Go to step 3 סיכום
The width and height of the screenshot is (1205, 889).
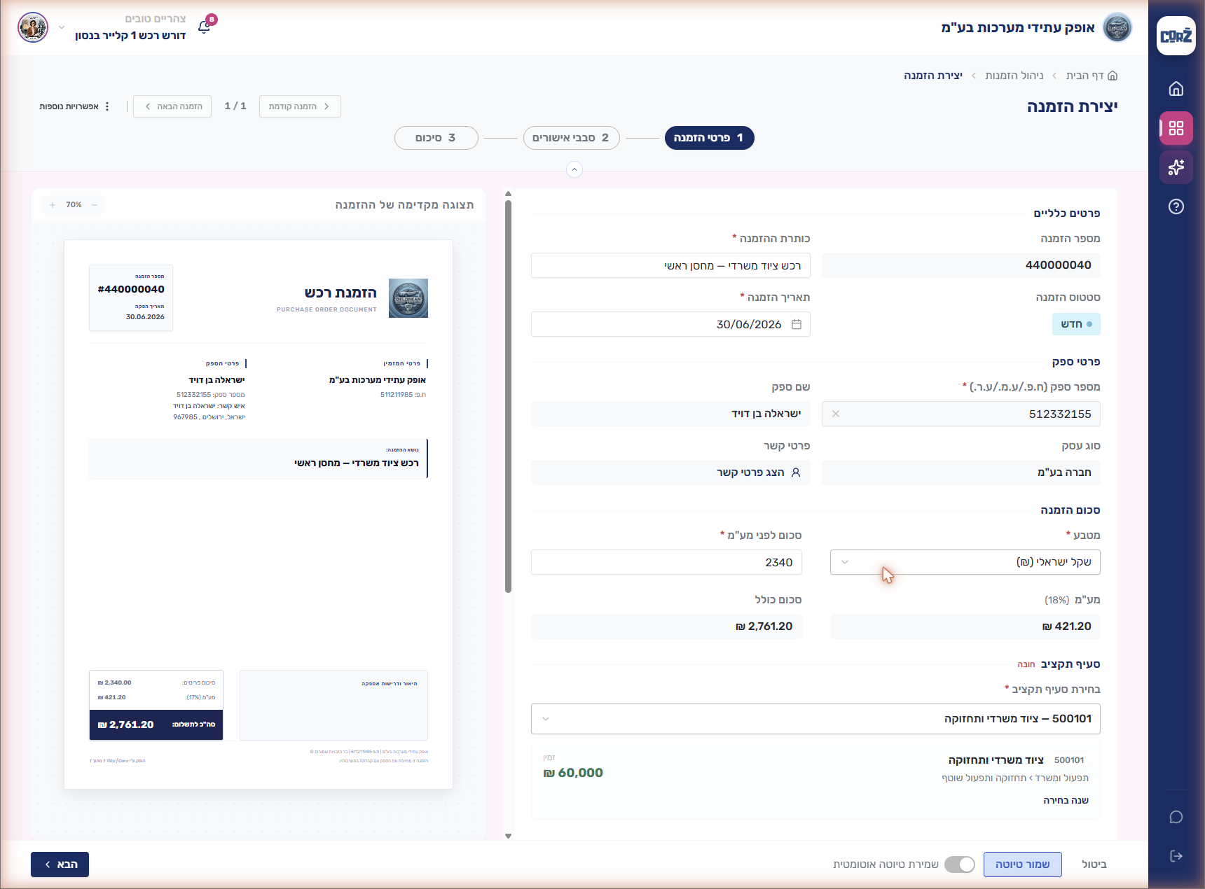(x=436, y=138)
